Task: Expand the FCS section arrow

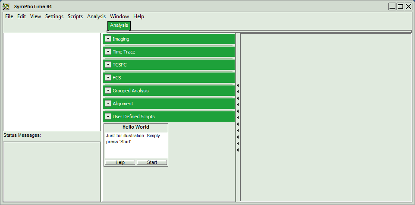Action: pos(108,78)
